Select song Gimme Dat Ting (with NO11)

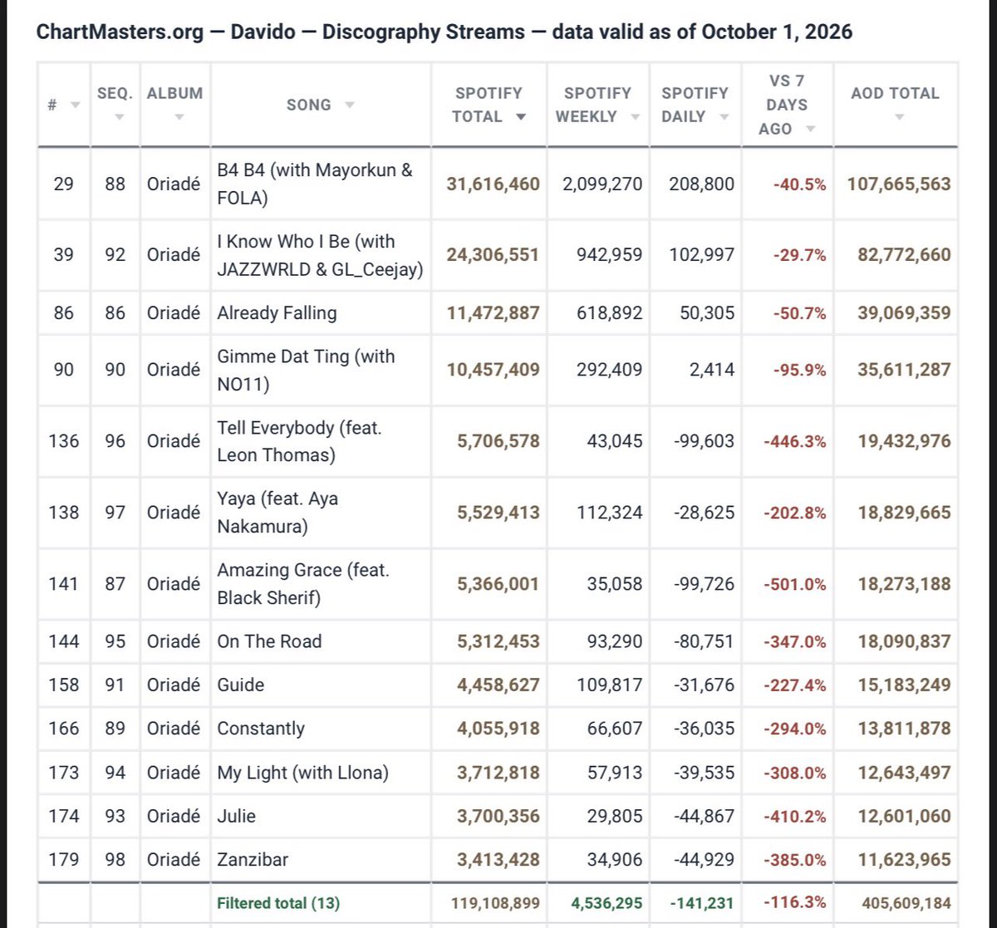(x=306, y=370)
